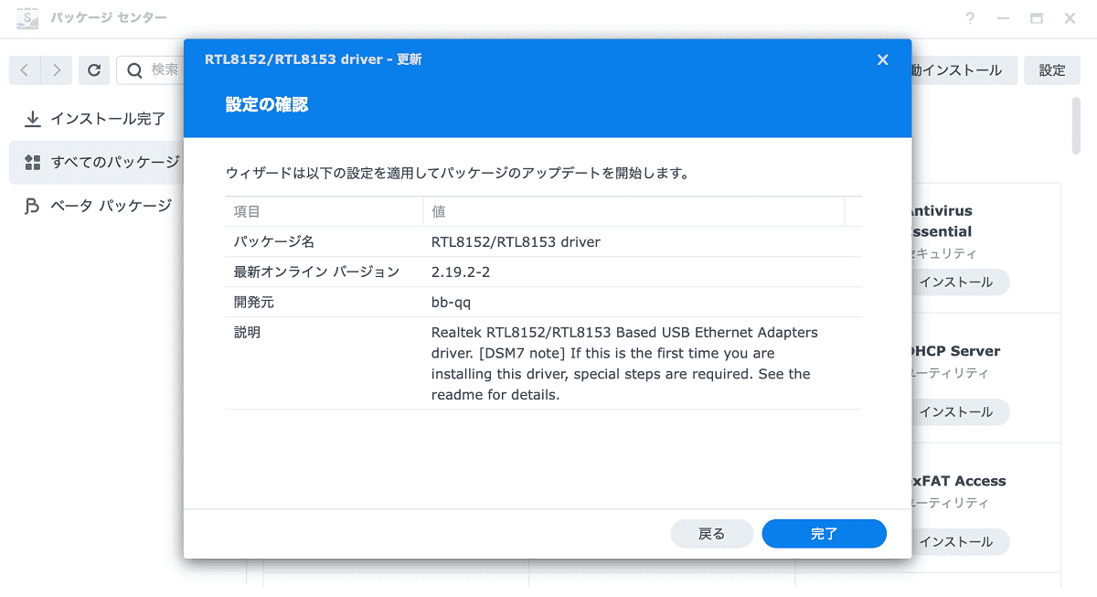This screenshot has width=1097, height=597.
Task: Open ベータ パッケージ in the sidebar
Action: (x=96, y=206)
